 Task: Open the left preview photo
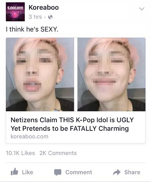40,74
